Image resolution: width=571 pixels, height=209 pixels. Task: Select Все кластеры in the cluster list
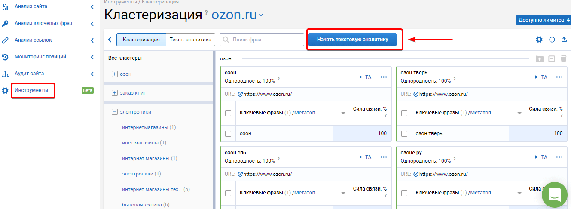(x=125, y=58)
